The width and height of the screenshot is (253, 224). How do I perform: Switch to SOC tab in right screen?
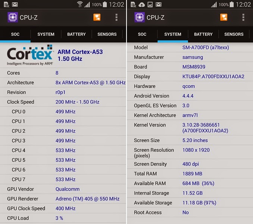click(142, 34)
